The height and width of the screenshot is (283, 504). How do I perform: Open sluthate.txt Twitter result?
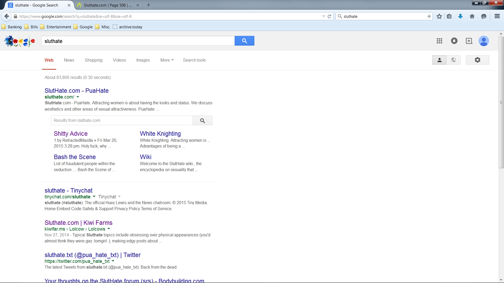tap(93, 255)
